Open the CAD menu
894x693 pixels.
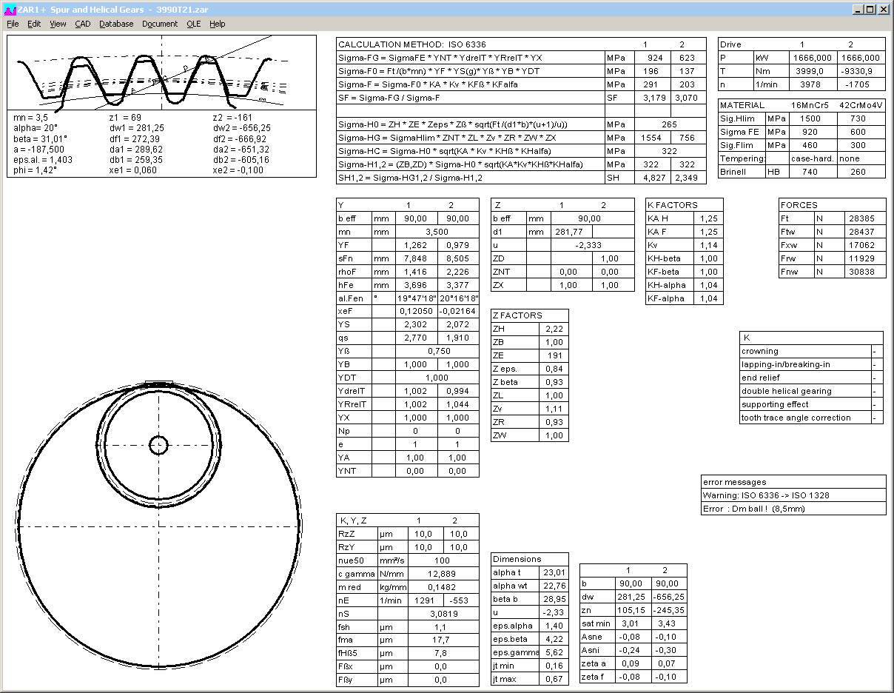(x=82, y=24)
